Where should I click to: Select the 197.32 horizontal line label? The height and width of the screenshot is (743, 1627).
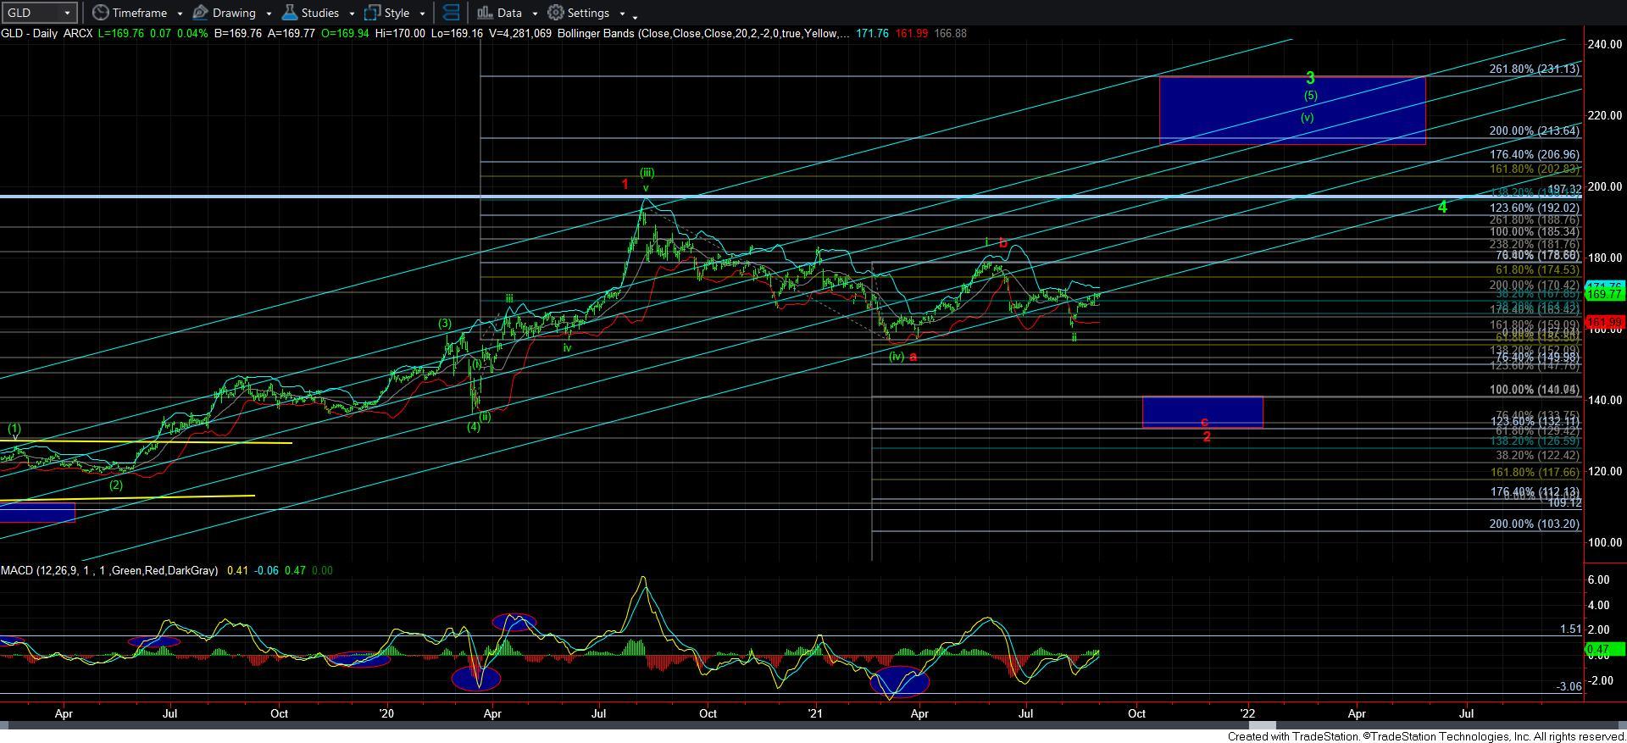[x=1564, y=190]
